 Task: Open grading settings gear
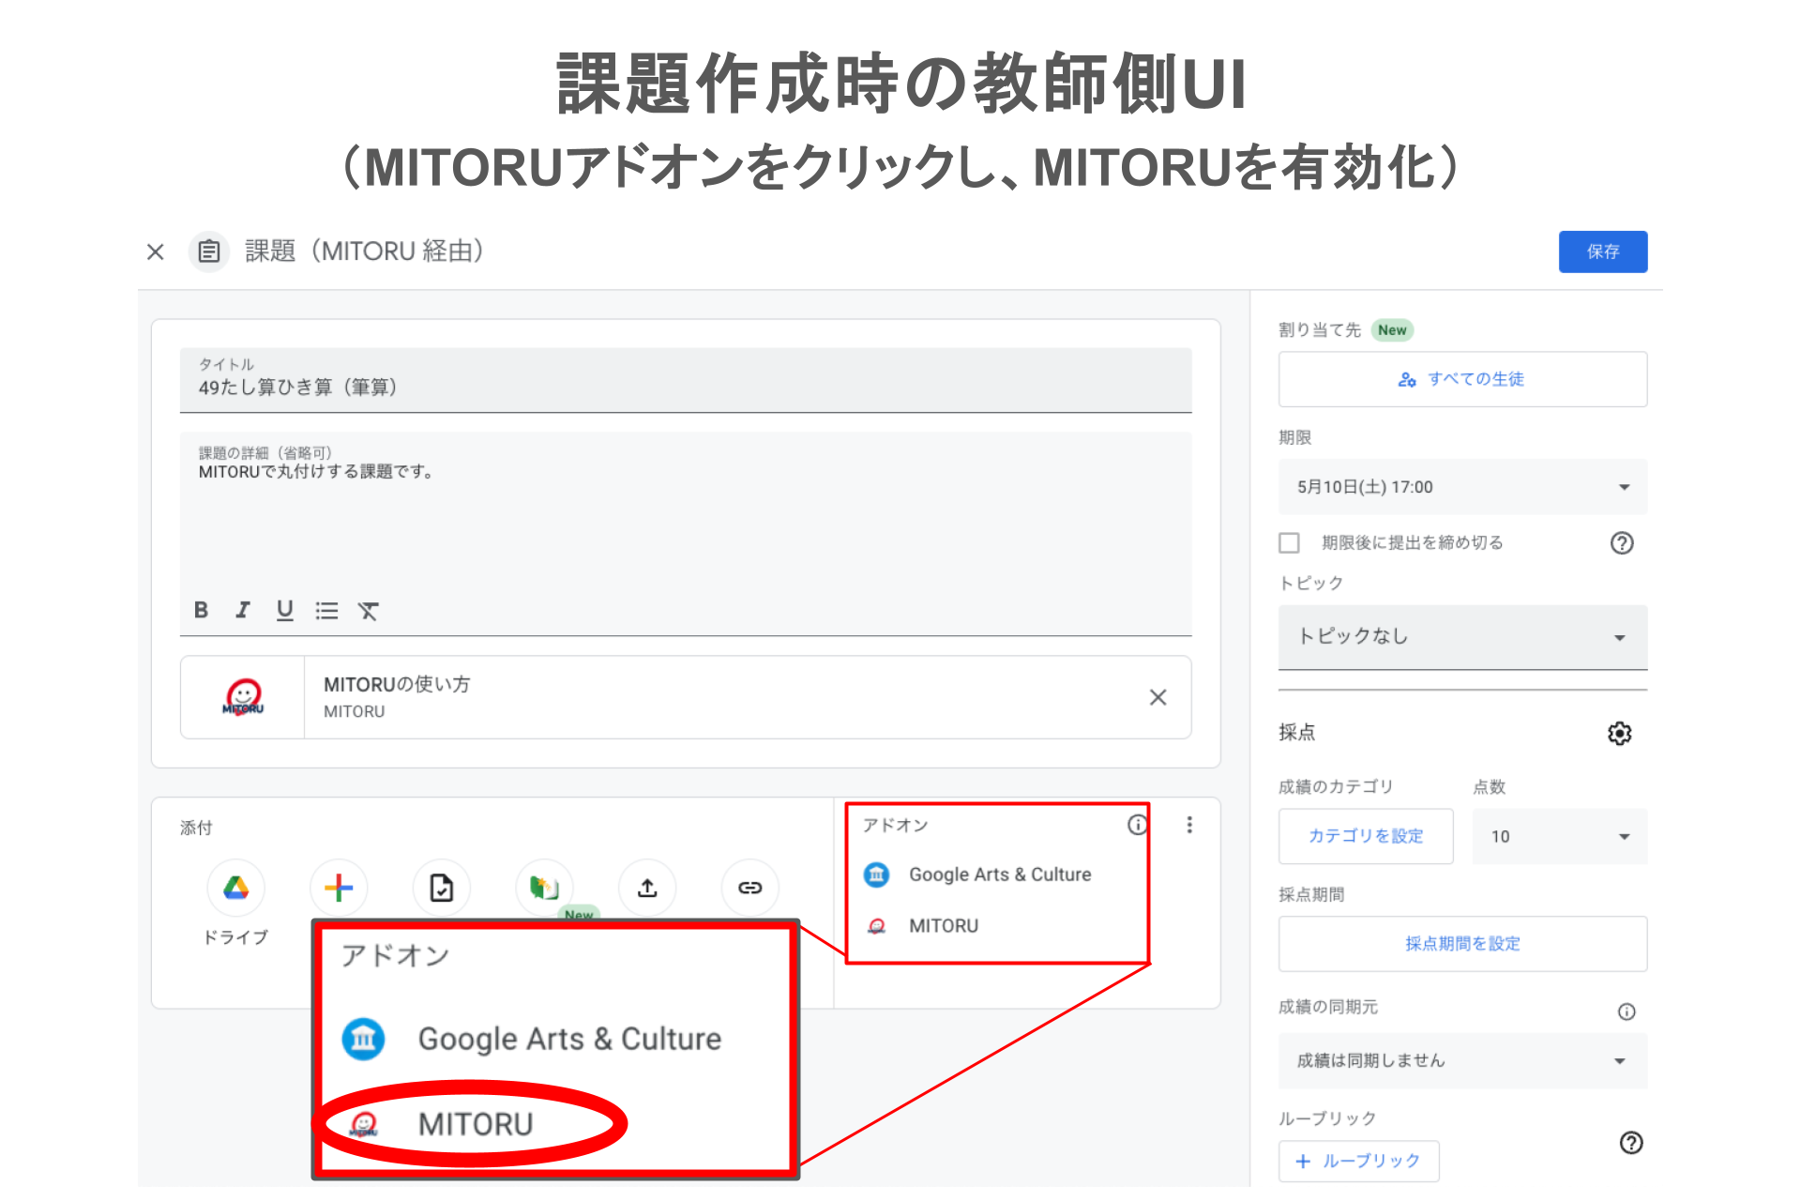tap(1620, 734)
